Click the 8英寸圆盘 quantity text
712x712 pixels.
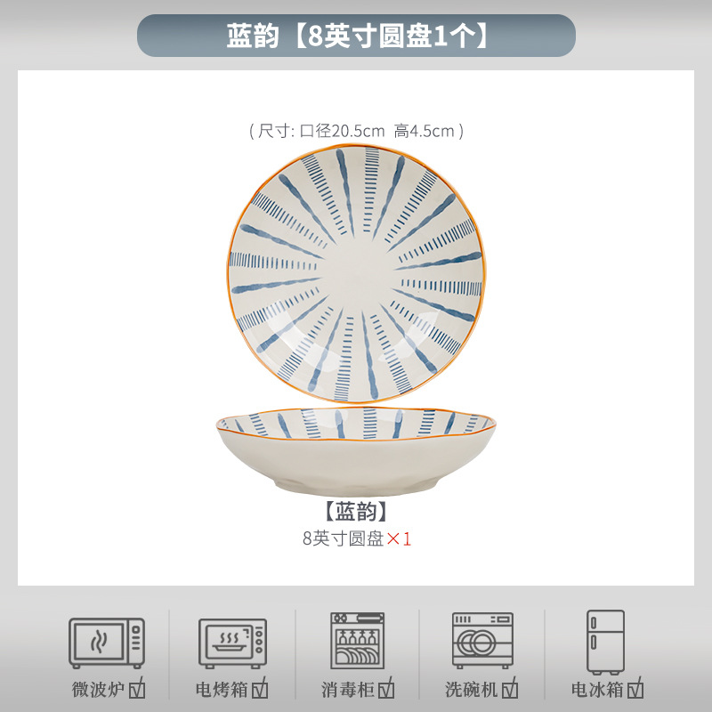pyautogui.click(x=344, y=538)
